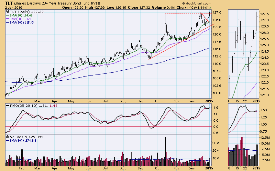Click the 0.0 level on PMO axis
275x171 pixels.
tap(215, 126)
